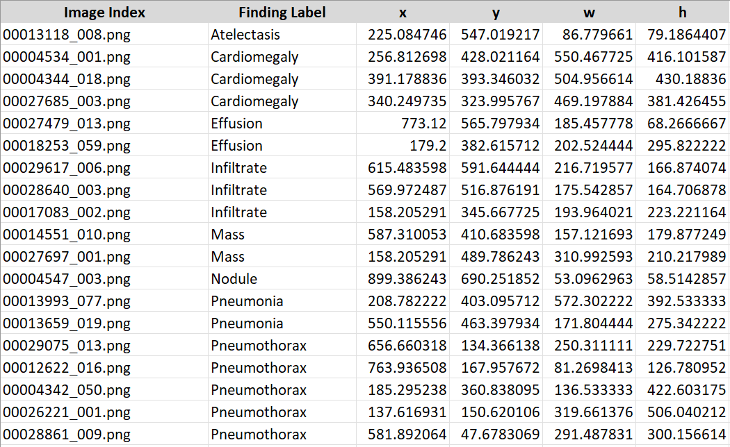The width and height of the screenshot is (730, 447).
Task: Select the Finding Label column header
Action: pos(282,12)
